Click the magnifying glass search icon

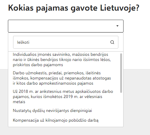click(112, 42)
